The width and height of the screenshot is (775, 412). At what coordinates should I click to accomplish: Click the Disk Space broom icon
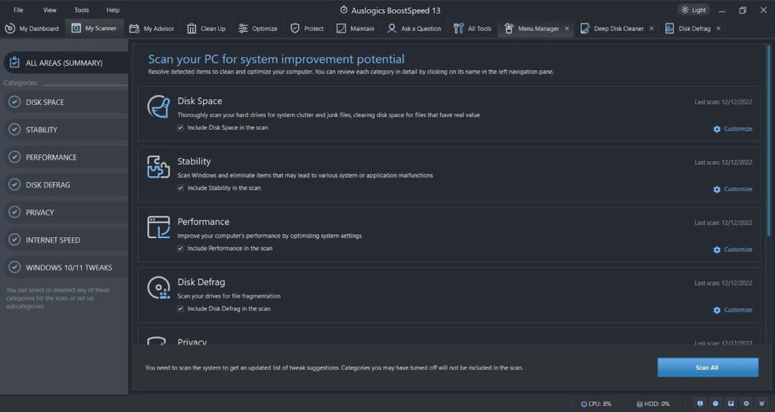159,107
